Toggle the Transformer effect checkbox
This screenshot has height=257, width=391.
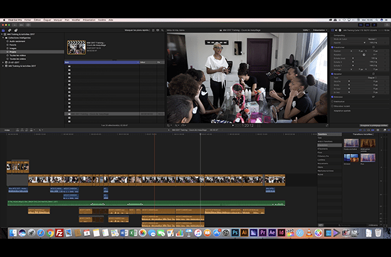pos(332,47)
